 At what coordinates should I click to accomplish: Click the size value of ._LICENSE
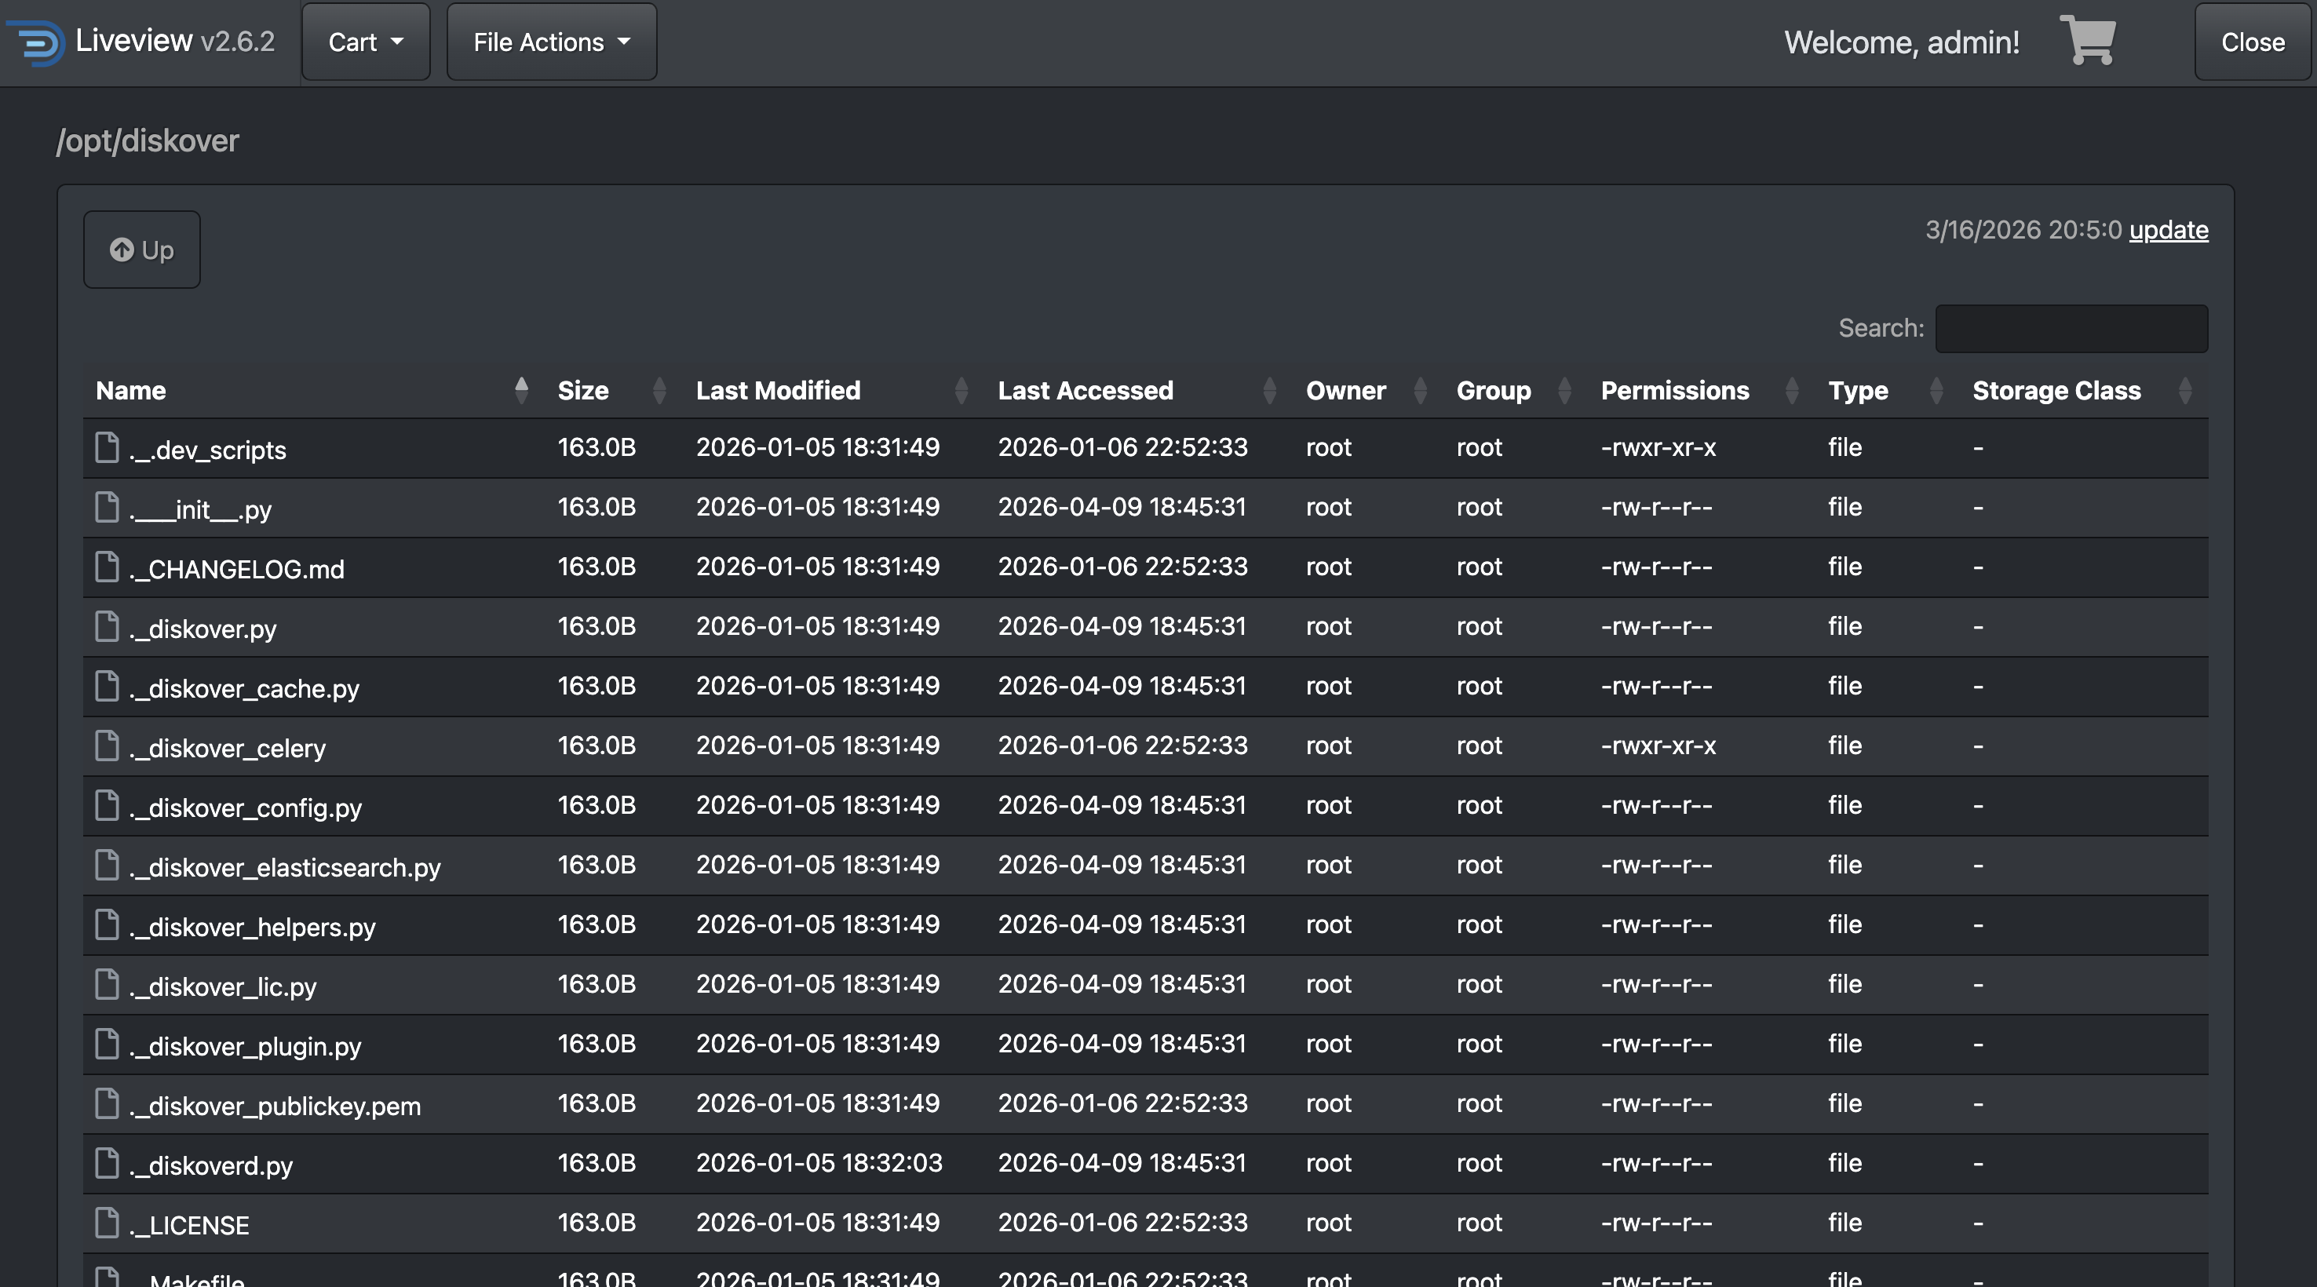(597, 1222)
